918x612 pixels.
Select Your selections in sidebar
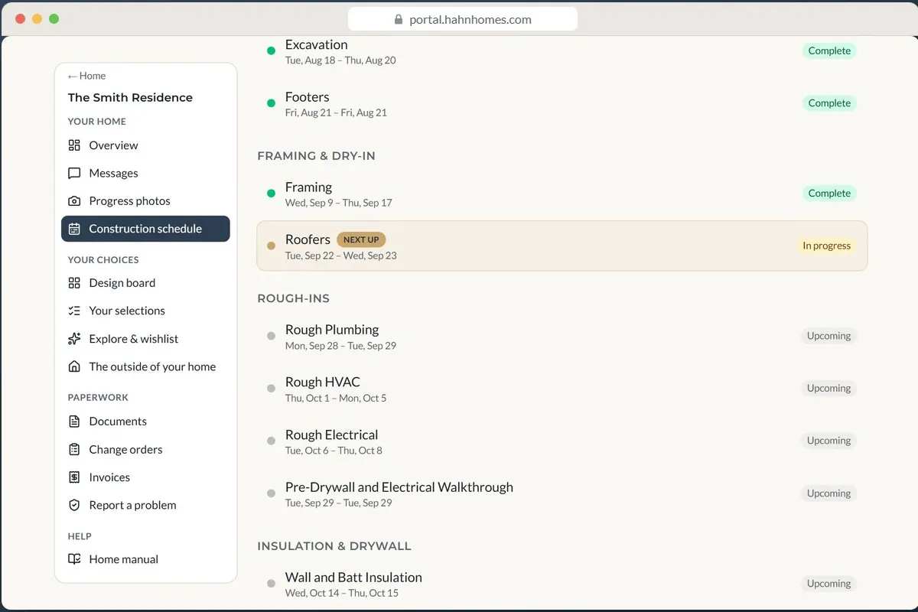coord(145,311)
